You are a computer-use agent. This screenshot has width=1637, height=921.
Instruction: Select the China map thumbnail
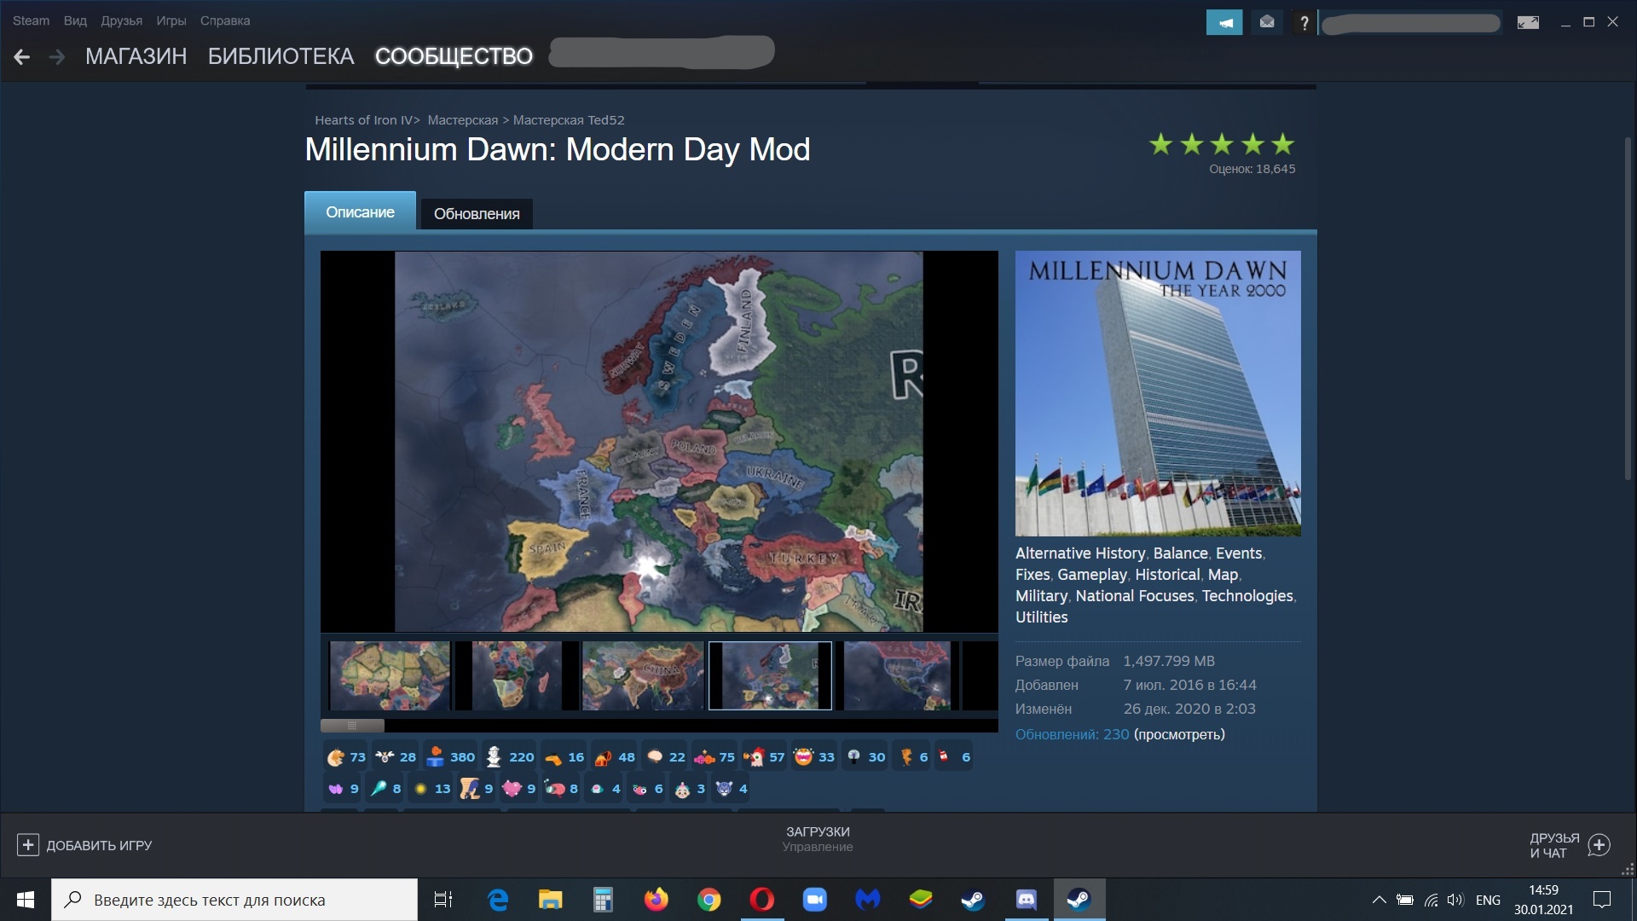642,675
